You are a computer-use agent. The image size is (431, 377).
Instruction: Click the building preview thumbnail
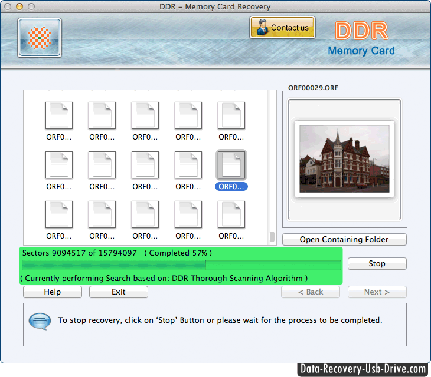point(344,159)
